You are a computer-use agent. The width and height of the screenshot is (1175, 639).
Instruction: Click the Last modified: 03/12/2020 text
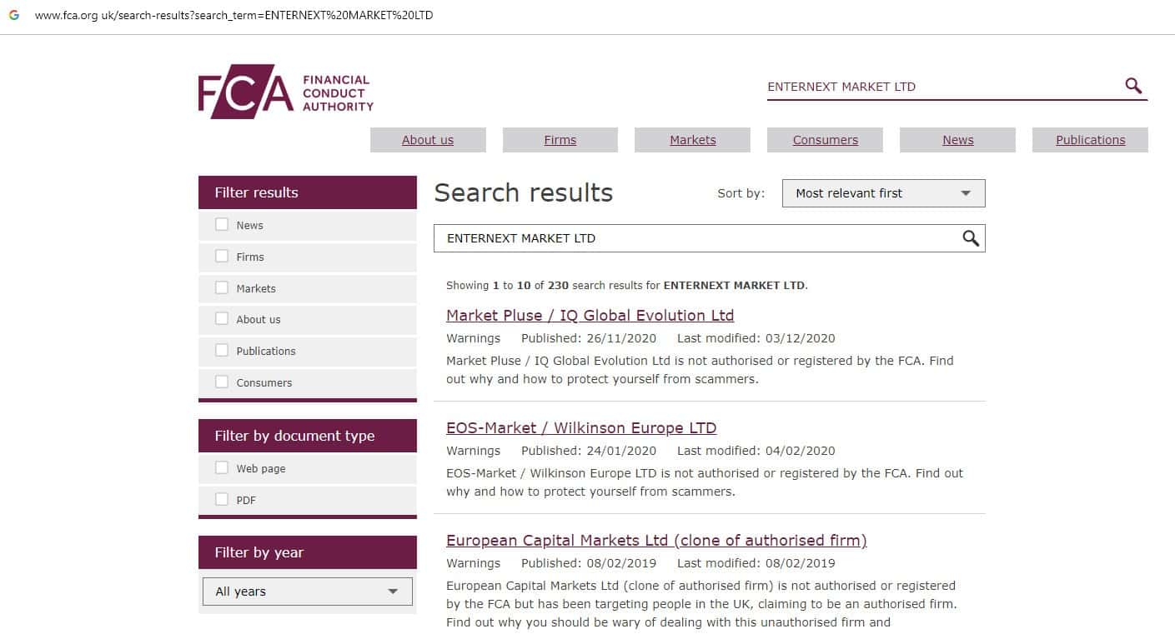pyautogui.click(x=756, y=338)
